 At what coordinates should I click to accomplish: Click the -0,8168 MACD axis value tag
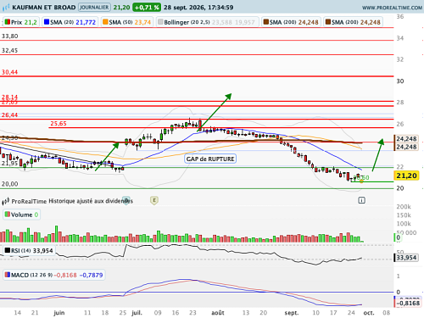(x=408, y=303)
